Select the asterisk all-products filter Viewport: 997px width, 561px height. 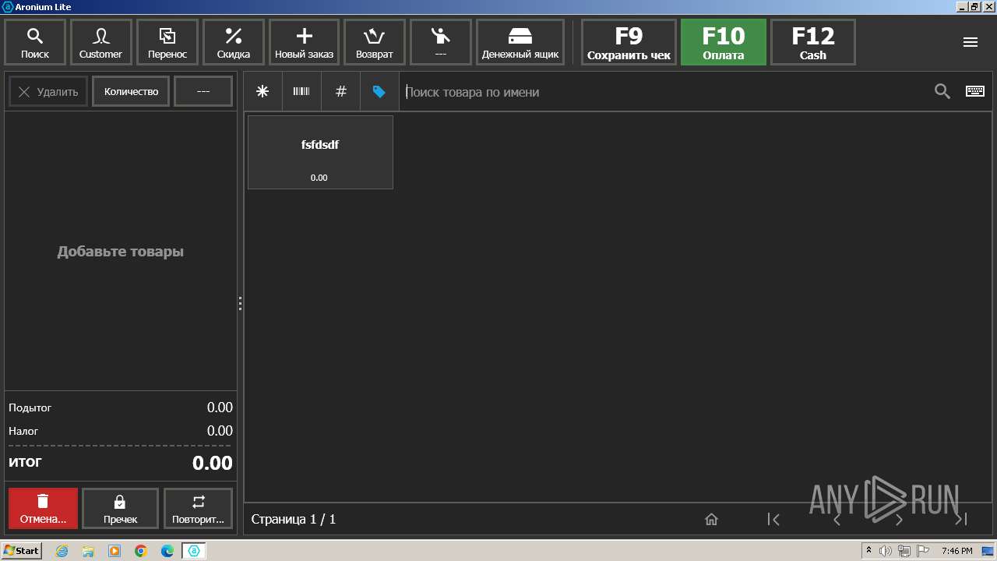coord(262,92)
